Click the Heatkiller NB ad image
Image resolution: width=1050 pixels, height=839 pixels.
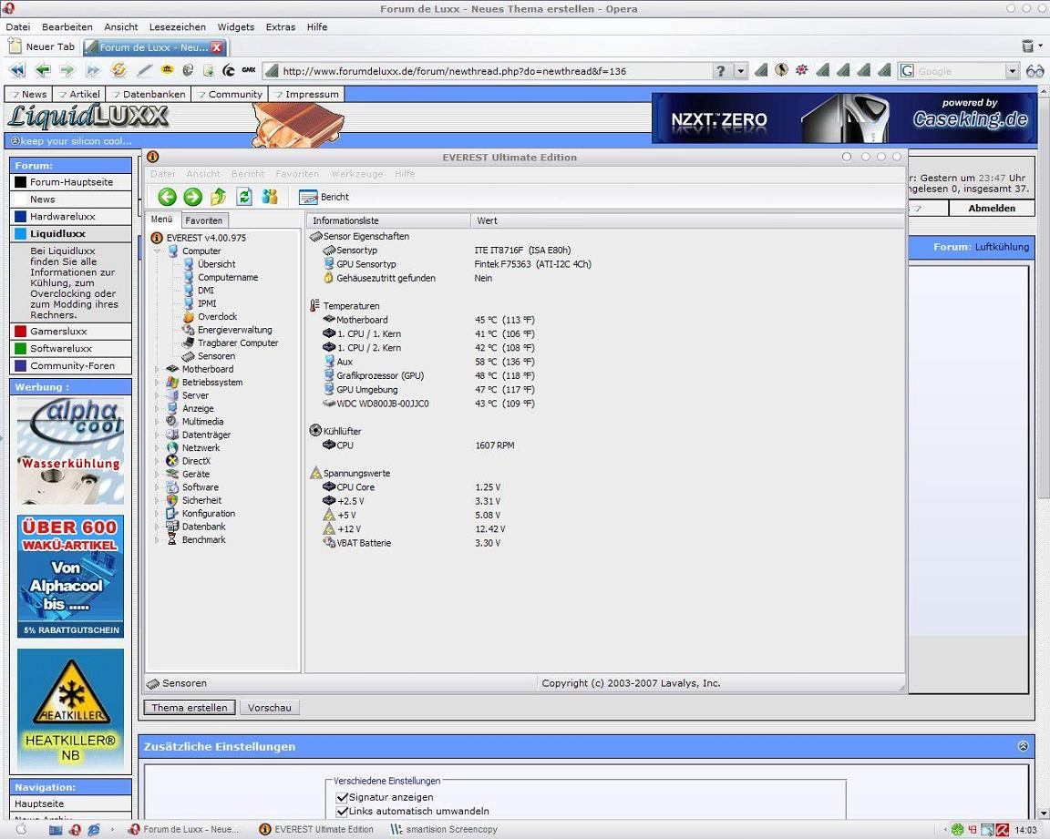pos(70,710)
